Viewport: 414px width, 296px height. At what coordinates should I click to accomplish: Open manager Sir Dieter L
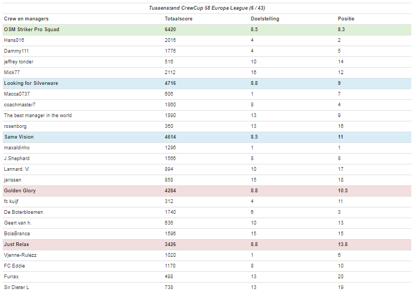pyautogui.click(x=17, y=287)
